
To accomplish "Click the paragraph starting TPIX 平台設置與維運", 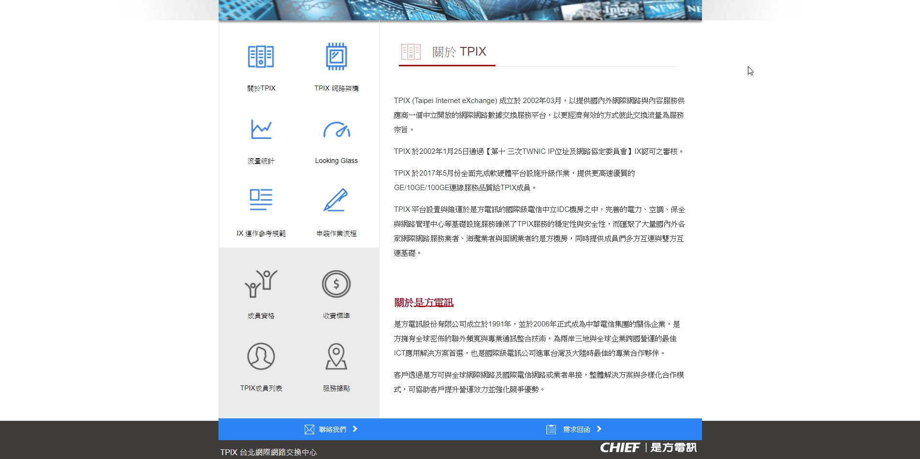I will (540, 231).
